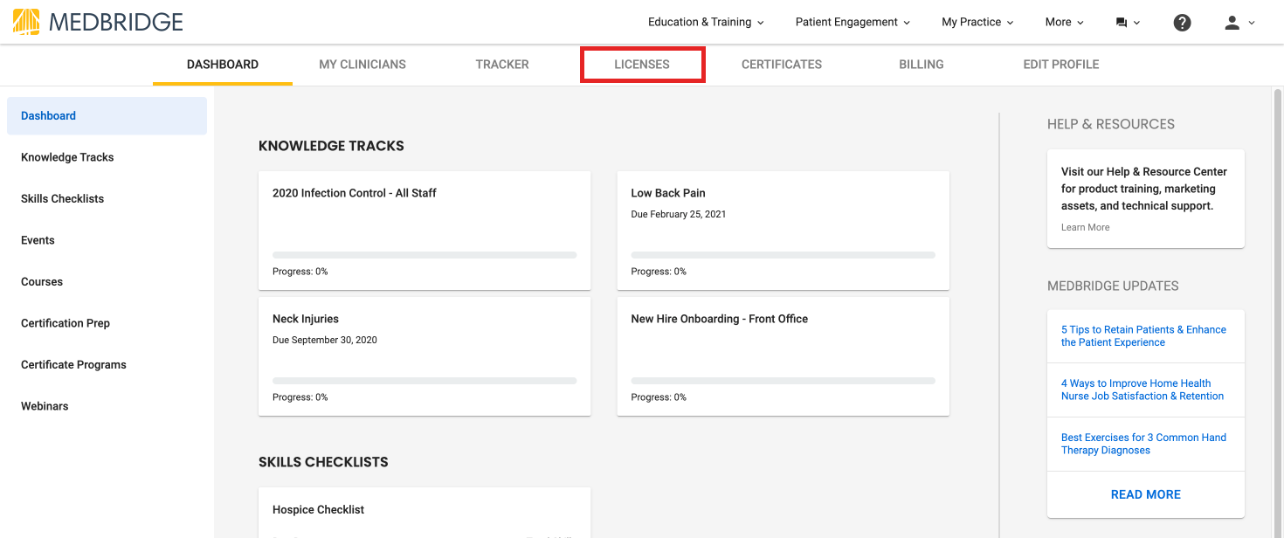The height and width of the screenshot is (538, 1284).
Task: Select Dashboard in the left sidebar
Action: point(107,116)
